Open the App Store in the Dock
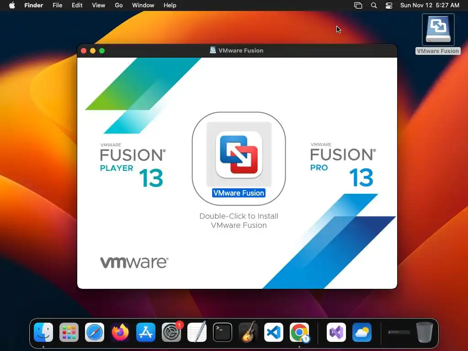 point(146,332)
